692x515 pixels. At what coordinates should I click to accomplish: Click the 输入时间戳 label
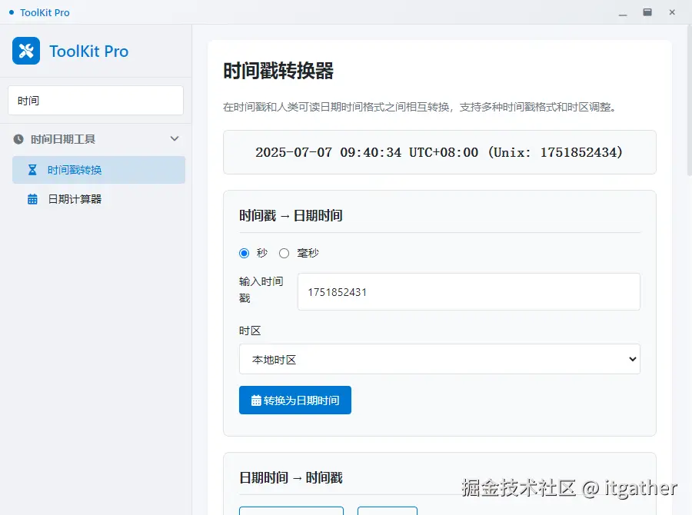[261, 290]
